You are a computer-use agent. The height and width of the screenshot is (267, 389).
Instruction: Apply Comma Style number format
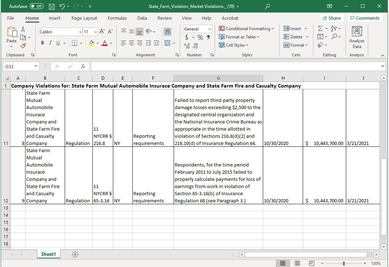208,37
